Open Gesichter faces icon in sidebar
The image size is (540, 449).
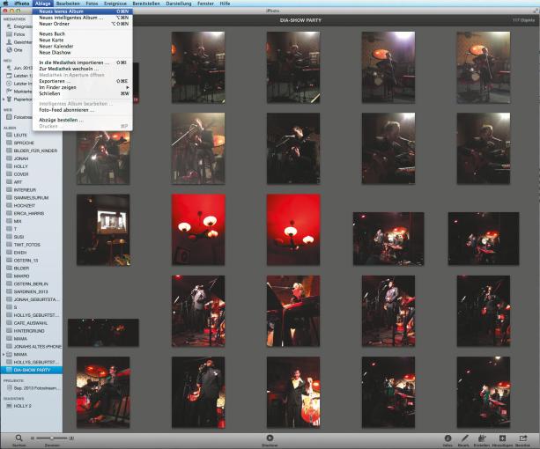9,42
